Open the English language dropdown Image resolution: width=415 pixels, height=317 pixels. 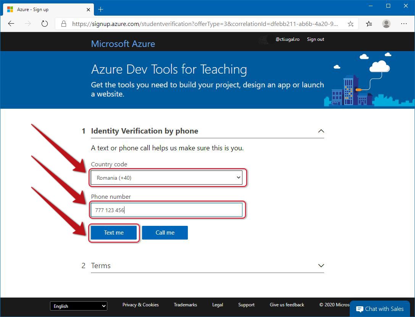(x=79, y=306)
